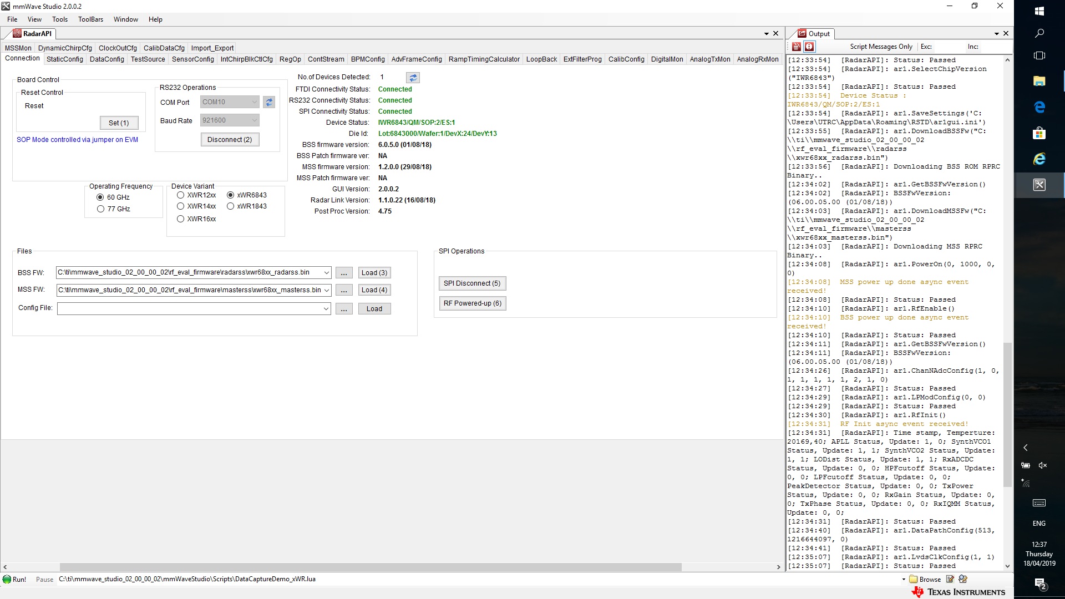Click the Set (1) reset button
1065x599 pixels.
coord(119,123)
